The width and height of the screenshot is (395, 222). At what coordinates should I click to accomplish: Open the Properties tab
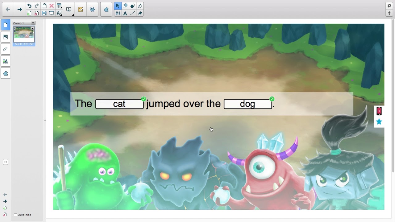coord(6,61)
